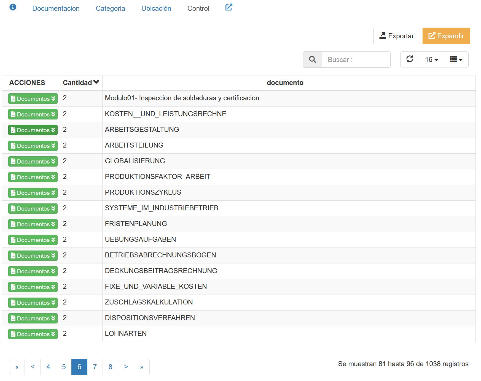The width and height of the screenshot is (481, 381).
Task: Go to page 7 in pagination
Action: coord(95,367)
